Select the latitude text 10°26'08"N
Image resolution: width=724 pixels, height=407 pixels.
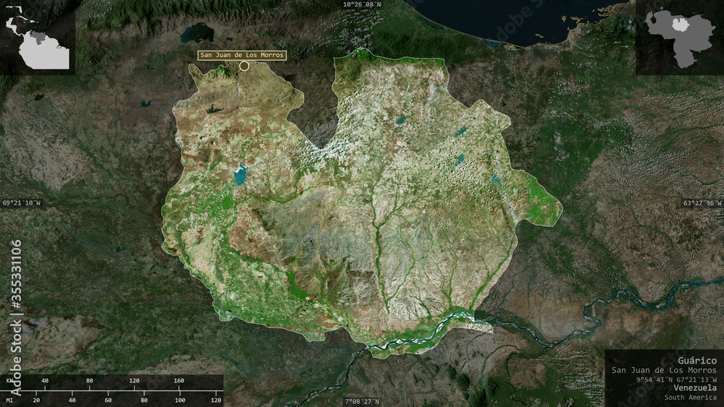click(362, 4)
